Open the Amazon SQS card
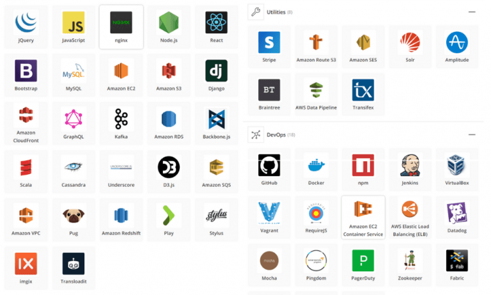The width and height of the screenshot is (491, 295). pyautogui.click(x=216, y=171)
